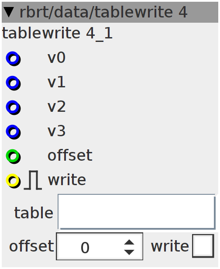
Task: Click the yellow write inlet connector
Action: click(x=13, y=181)
